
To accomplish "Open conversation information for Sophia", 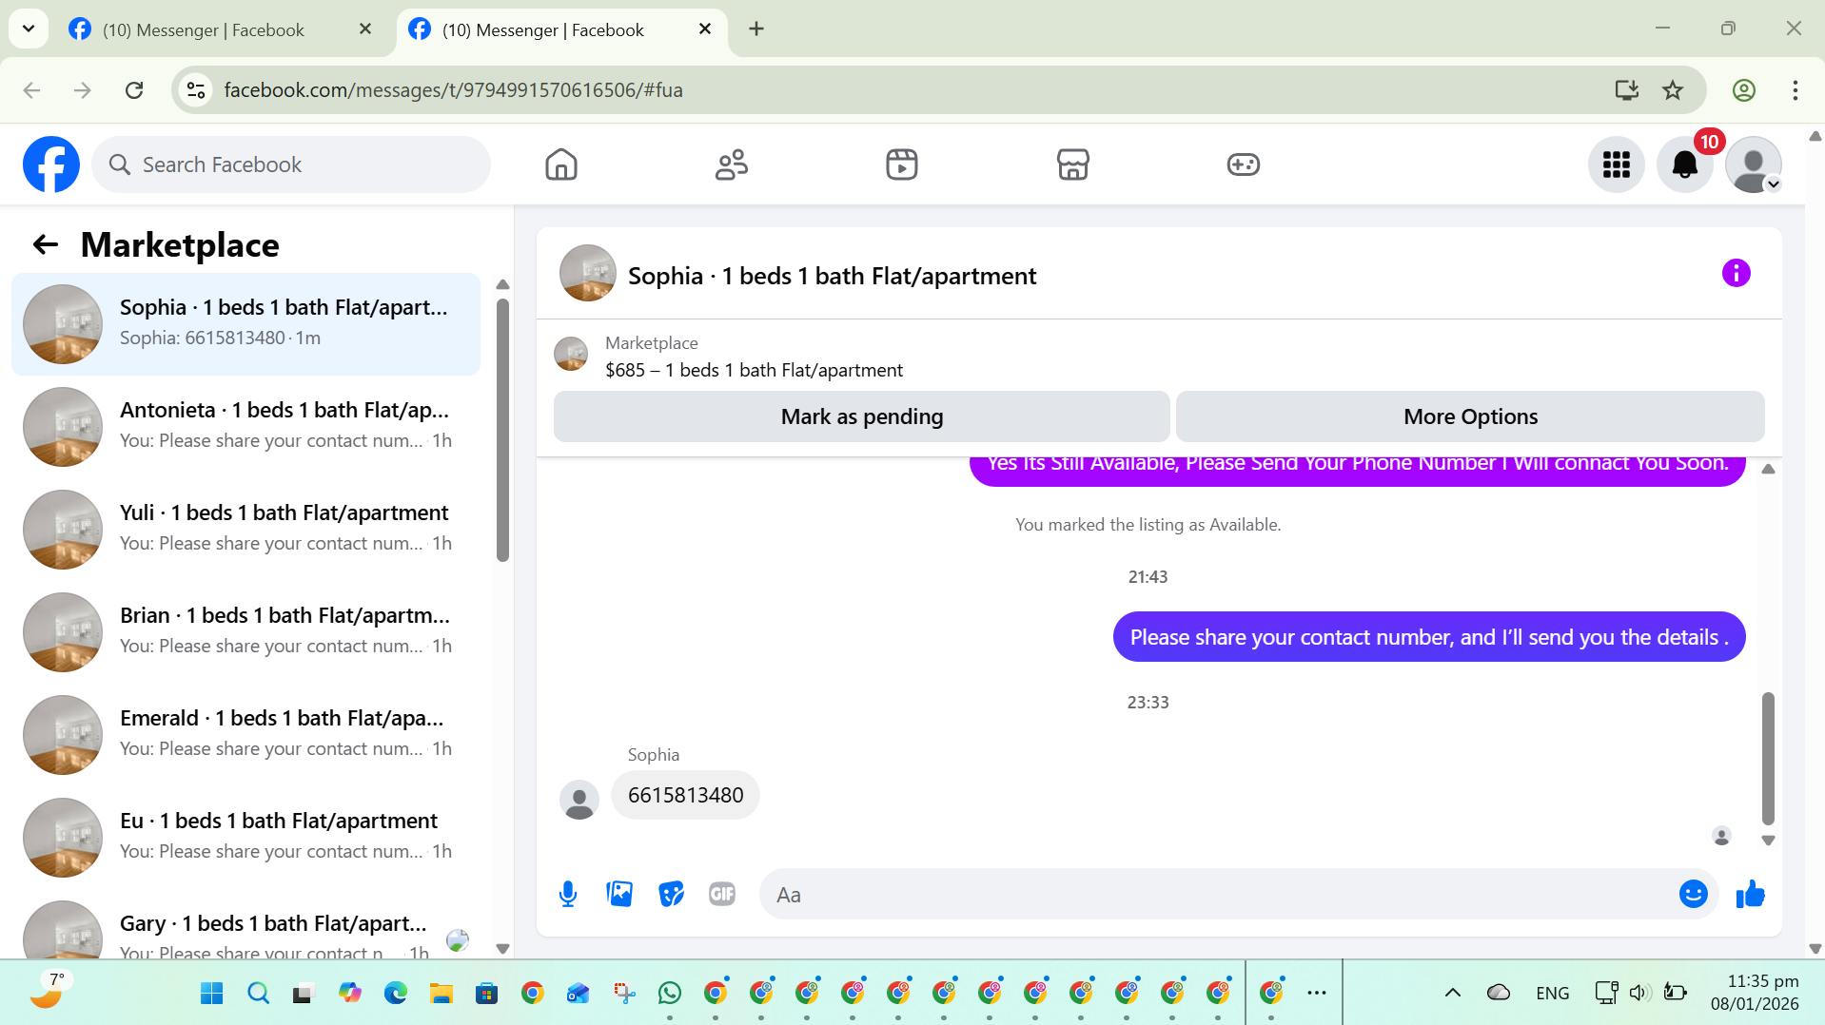I will pyautogui.click(x=1737, y=274).
